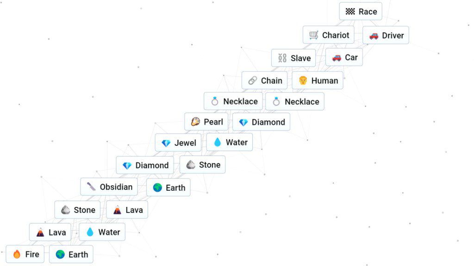Click the flame icon on Fire
Viewport: 474px width, 266px height.
tap(17, 254)
